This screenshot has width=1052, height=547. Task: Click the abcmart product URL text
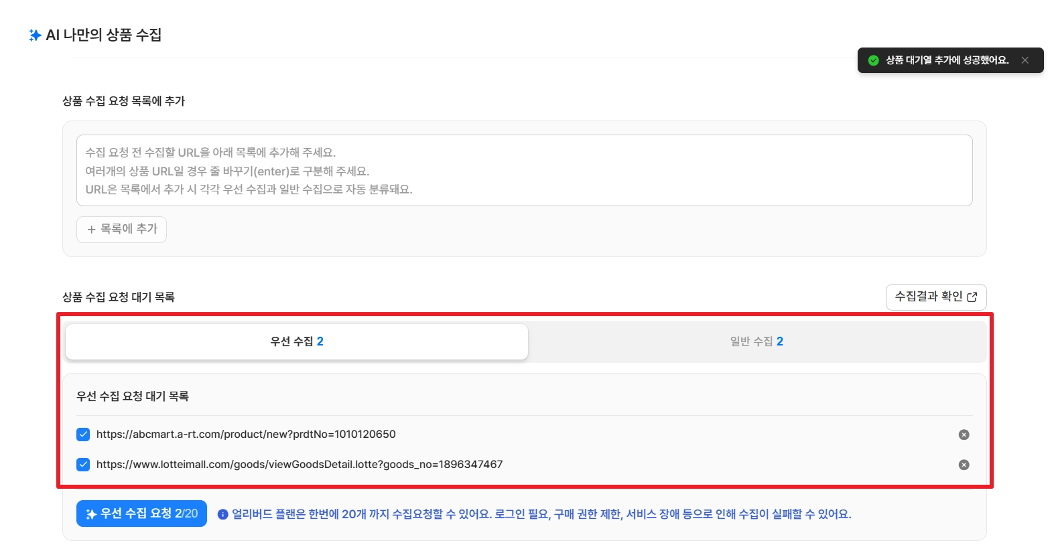(246, 435)
